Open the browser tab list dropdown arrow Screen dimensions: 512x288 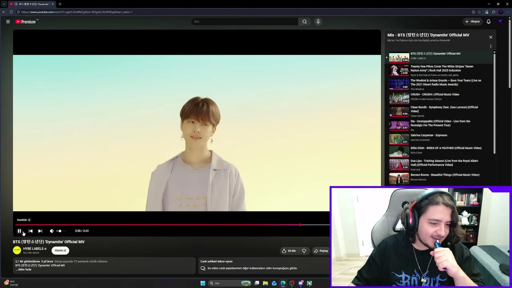4,4
